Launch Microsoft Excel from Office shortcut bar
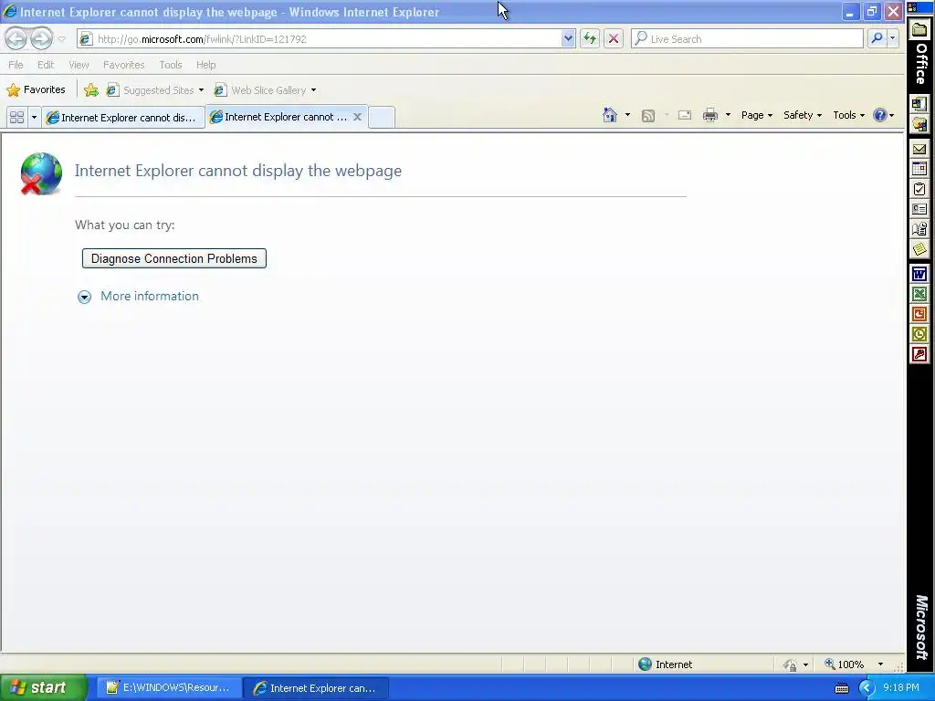This screenshot has height=701, width=935. point(919,294)
